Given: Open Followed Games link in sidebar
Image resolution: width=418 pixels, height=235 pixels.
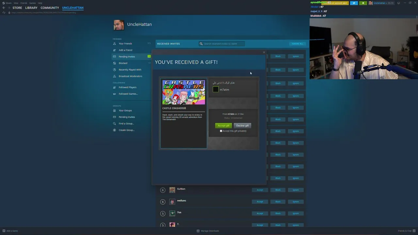Looking at the screenshot, I should (x=128, y=94).
